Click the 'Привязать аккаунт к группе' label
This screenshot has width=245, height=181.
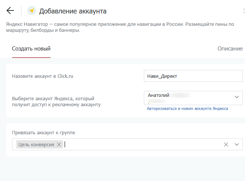43,133
